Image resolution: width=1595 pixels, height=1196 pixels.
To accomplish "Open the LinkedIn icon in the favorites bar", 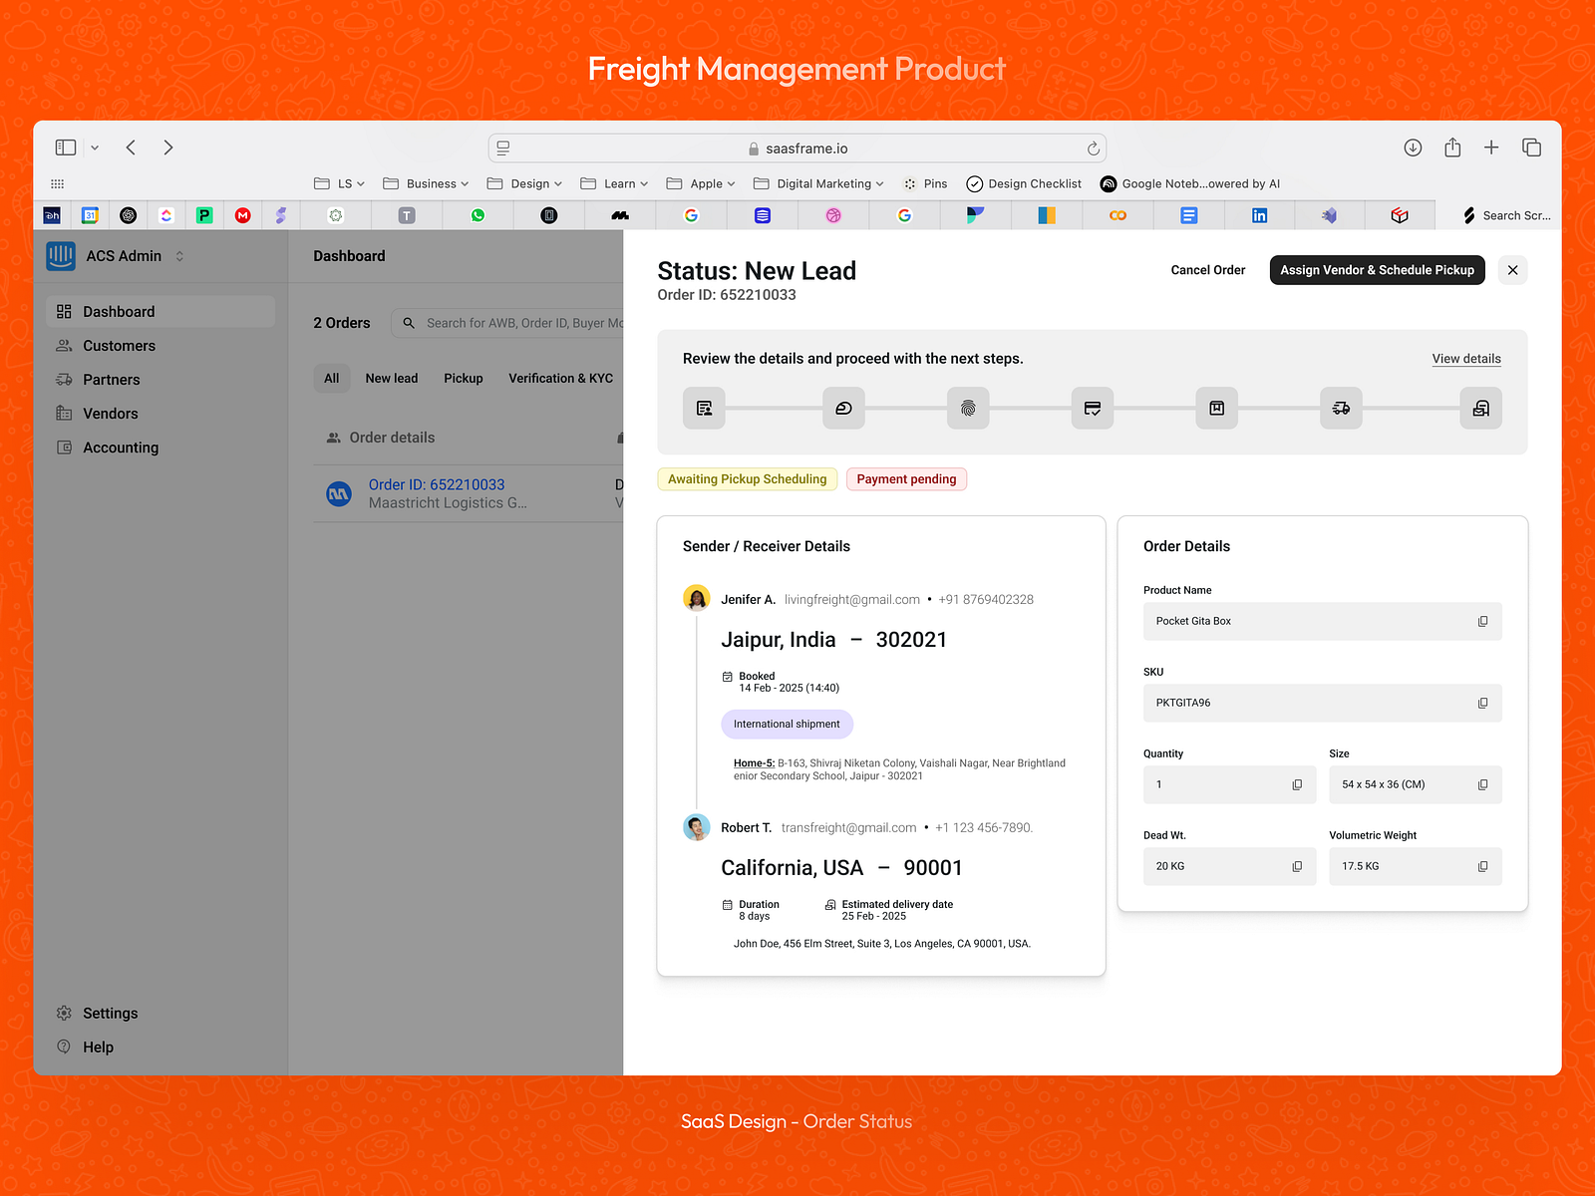I will click(1259, 214).
